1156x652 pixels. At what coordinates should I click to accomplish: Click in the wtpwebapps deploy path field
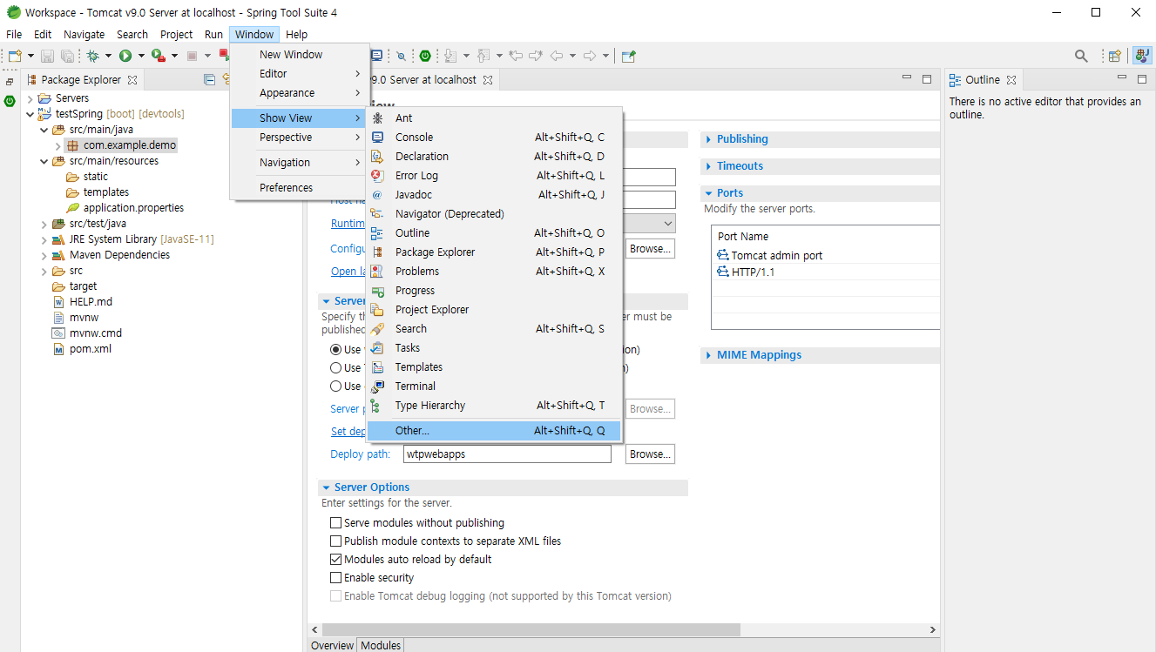click(x=507, y=454)
